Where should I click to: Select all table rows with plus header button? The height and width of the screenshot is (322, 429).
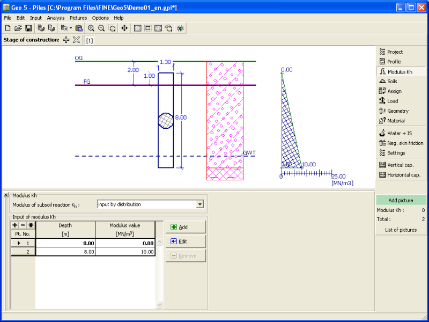point(15,225)
